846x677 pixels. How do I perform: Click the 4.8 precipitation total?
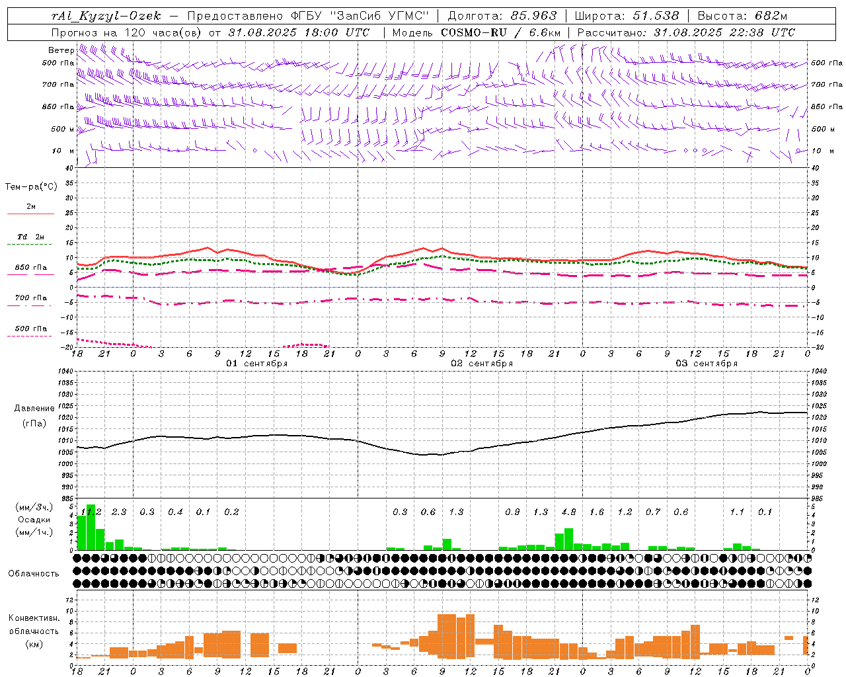(568, 512)
